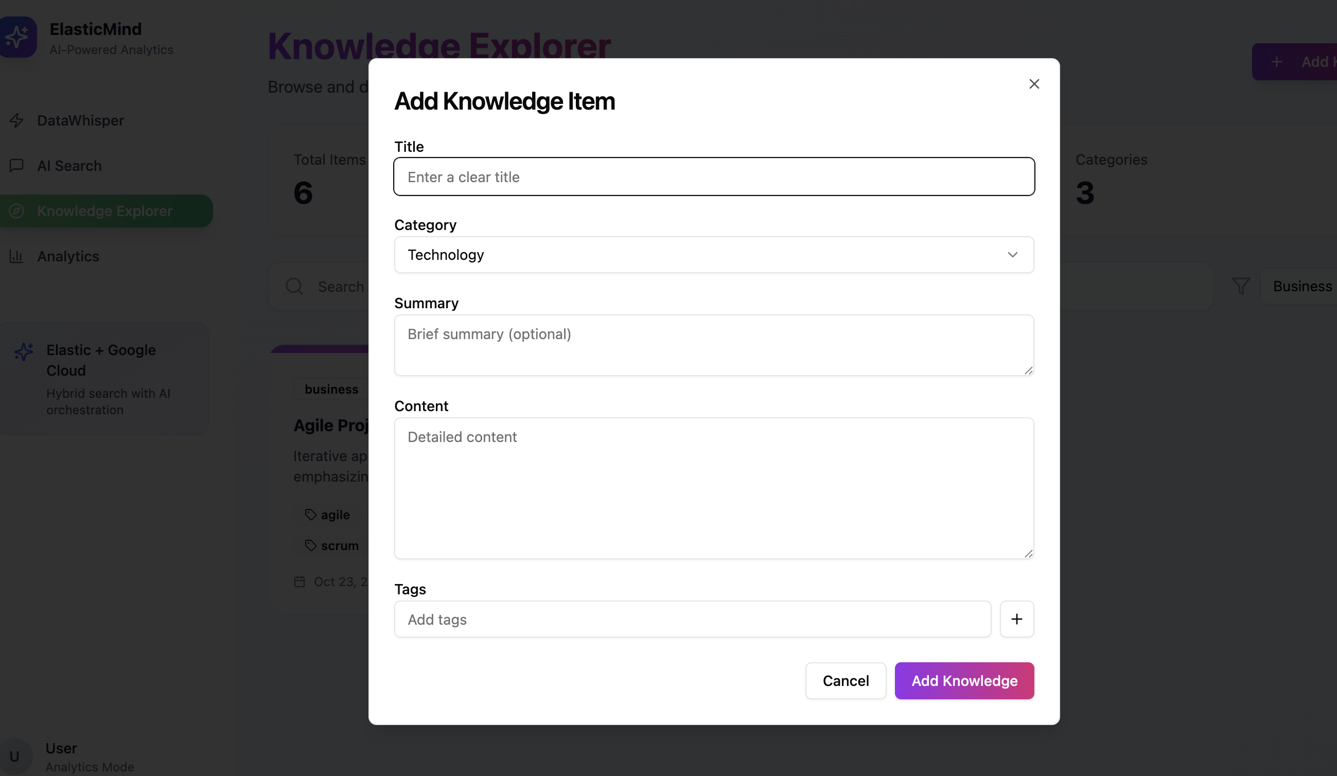Click into the Summary text area

point(713,345)
